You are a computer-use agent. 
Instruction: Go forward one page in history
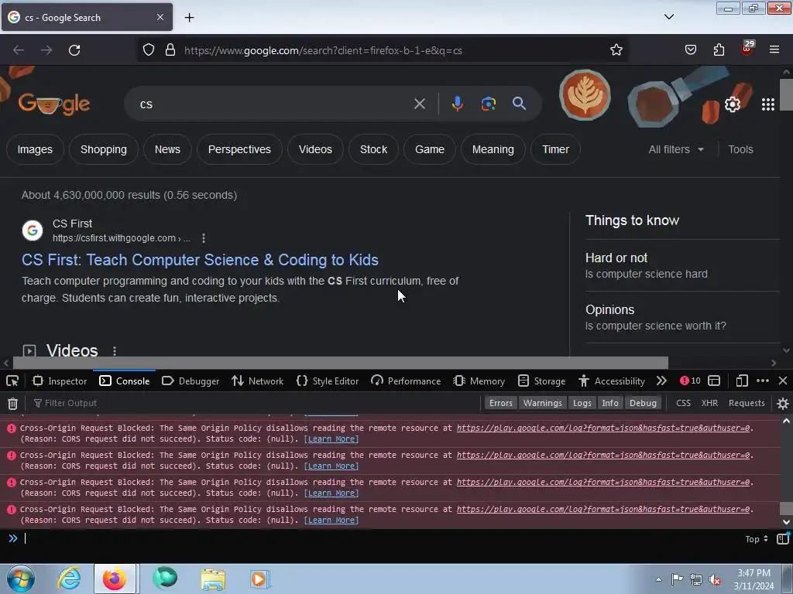tap(46, 50)
